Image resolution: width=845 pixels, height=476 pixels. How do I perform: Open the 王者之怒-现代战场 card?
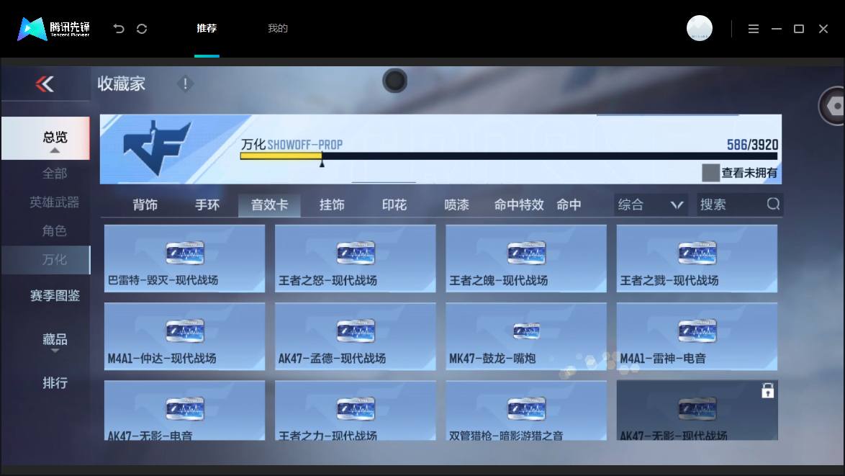click(x=355, y=259)
